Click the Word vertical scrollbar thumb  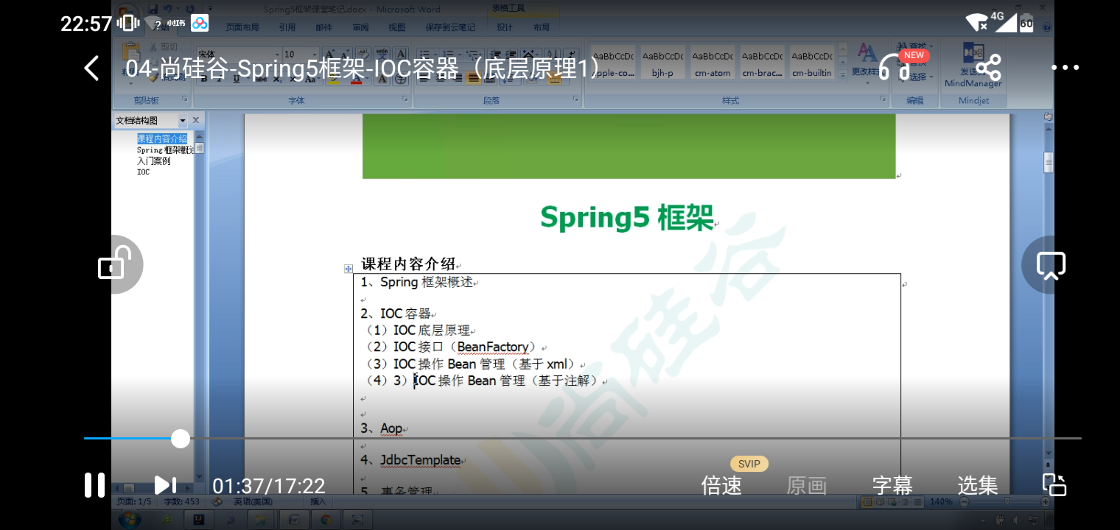click(1048, 162)
